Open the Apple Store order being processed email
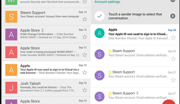 [46, 52]
